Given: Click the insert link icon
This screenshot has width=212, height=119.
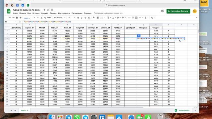Looking at the screenshot, I should coord(129,18).
